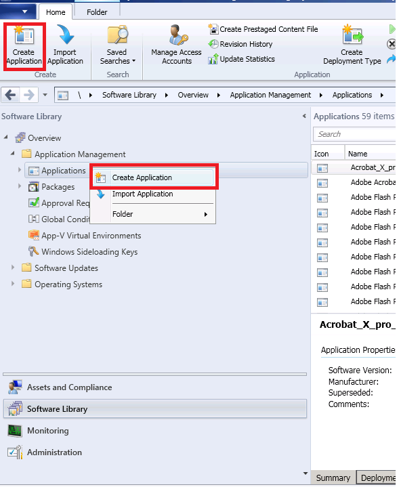Choose Import Application from context menu
This screenshot has height=487, width=399.
tap(154, 194)
